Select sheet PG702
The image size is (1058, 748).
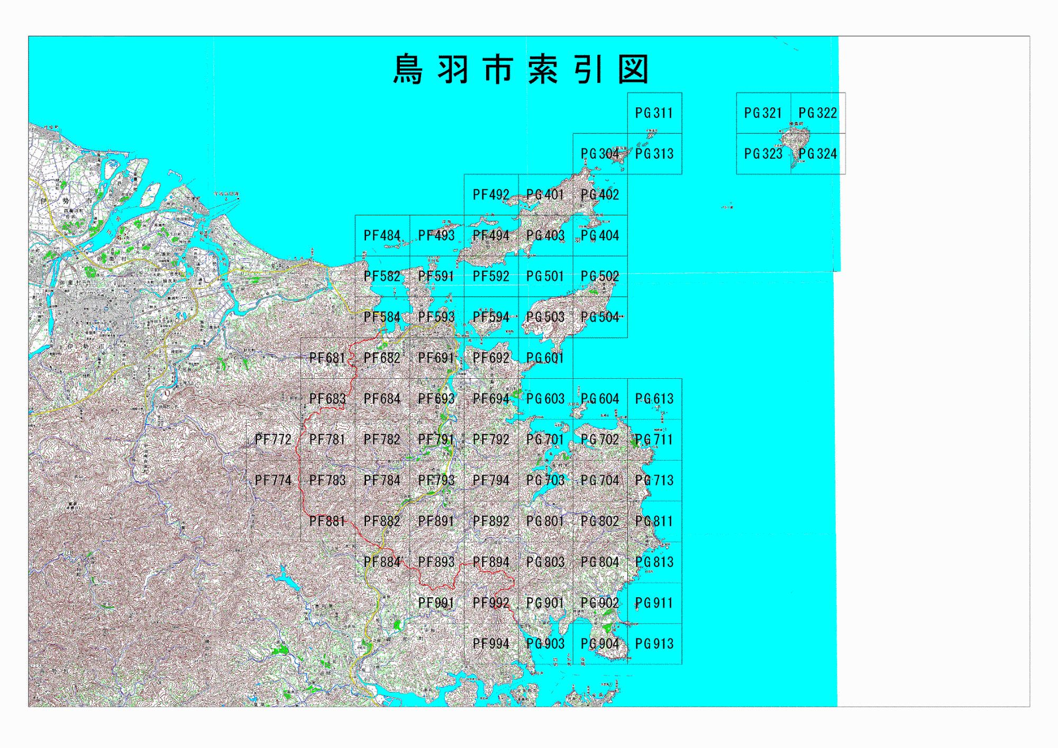[x=600, y=440]
